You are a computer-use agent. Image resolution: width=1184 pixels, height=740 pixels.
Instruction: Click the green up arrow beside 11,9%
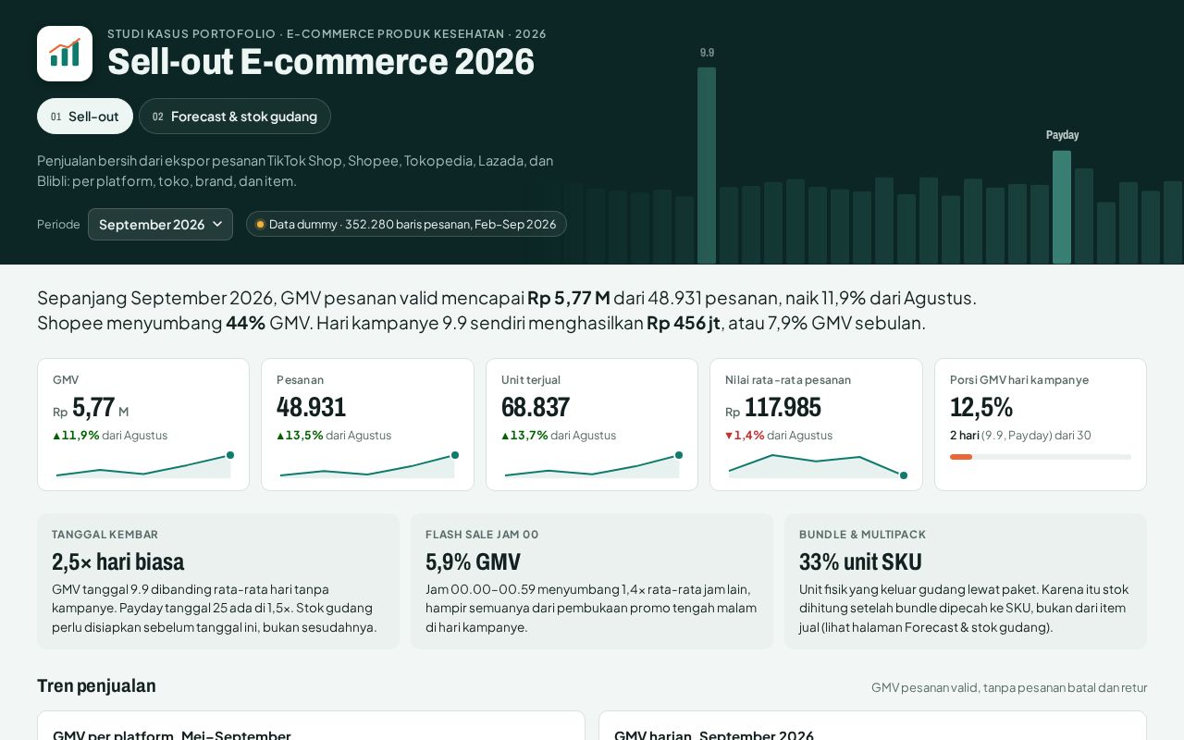click(56, 436)
